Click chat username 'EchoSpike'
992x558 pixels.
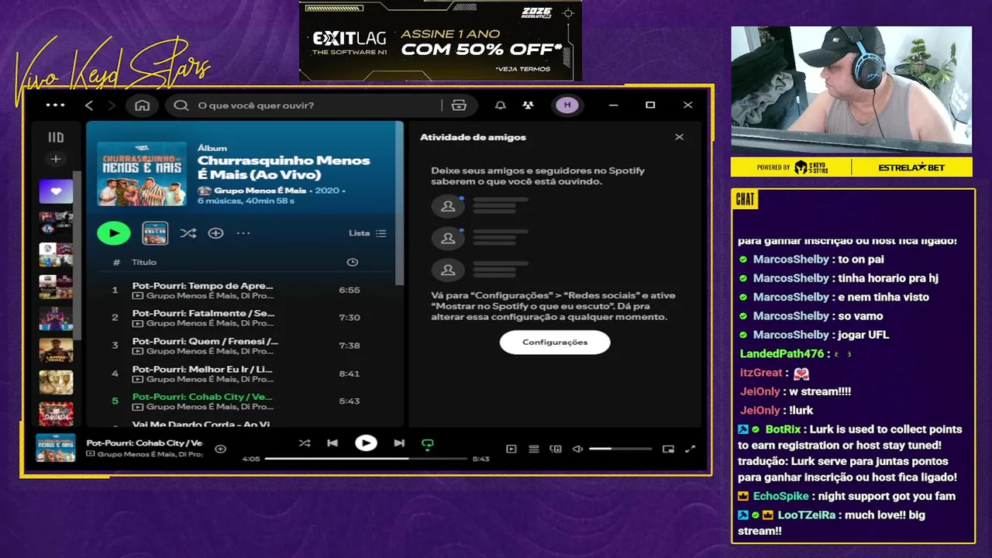point(780,496)
